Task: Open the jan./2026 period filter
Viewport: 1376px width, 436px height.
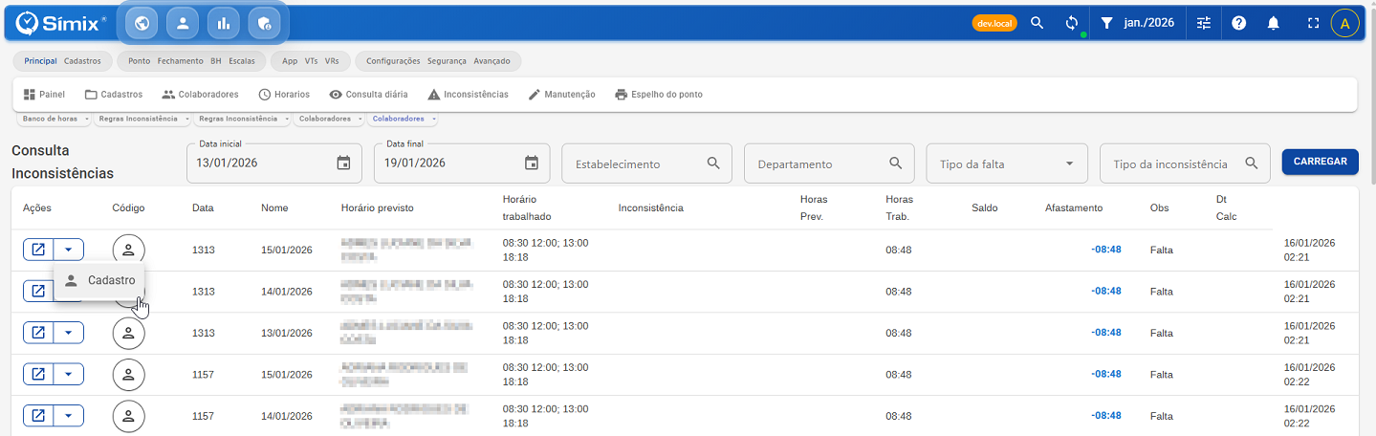Action: [1138, 23]
